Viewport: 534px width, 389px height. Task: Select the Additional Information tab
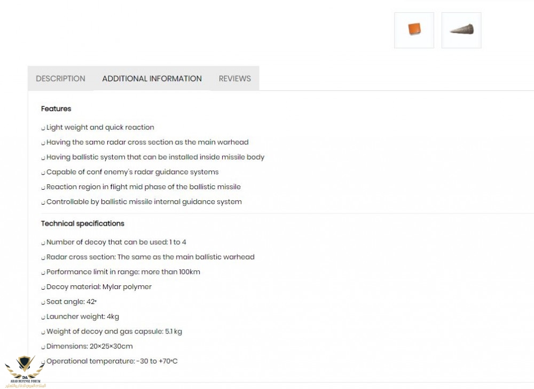click(x=152, y=79)
